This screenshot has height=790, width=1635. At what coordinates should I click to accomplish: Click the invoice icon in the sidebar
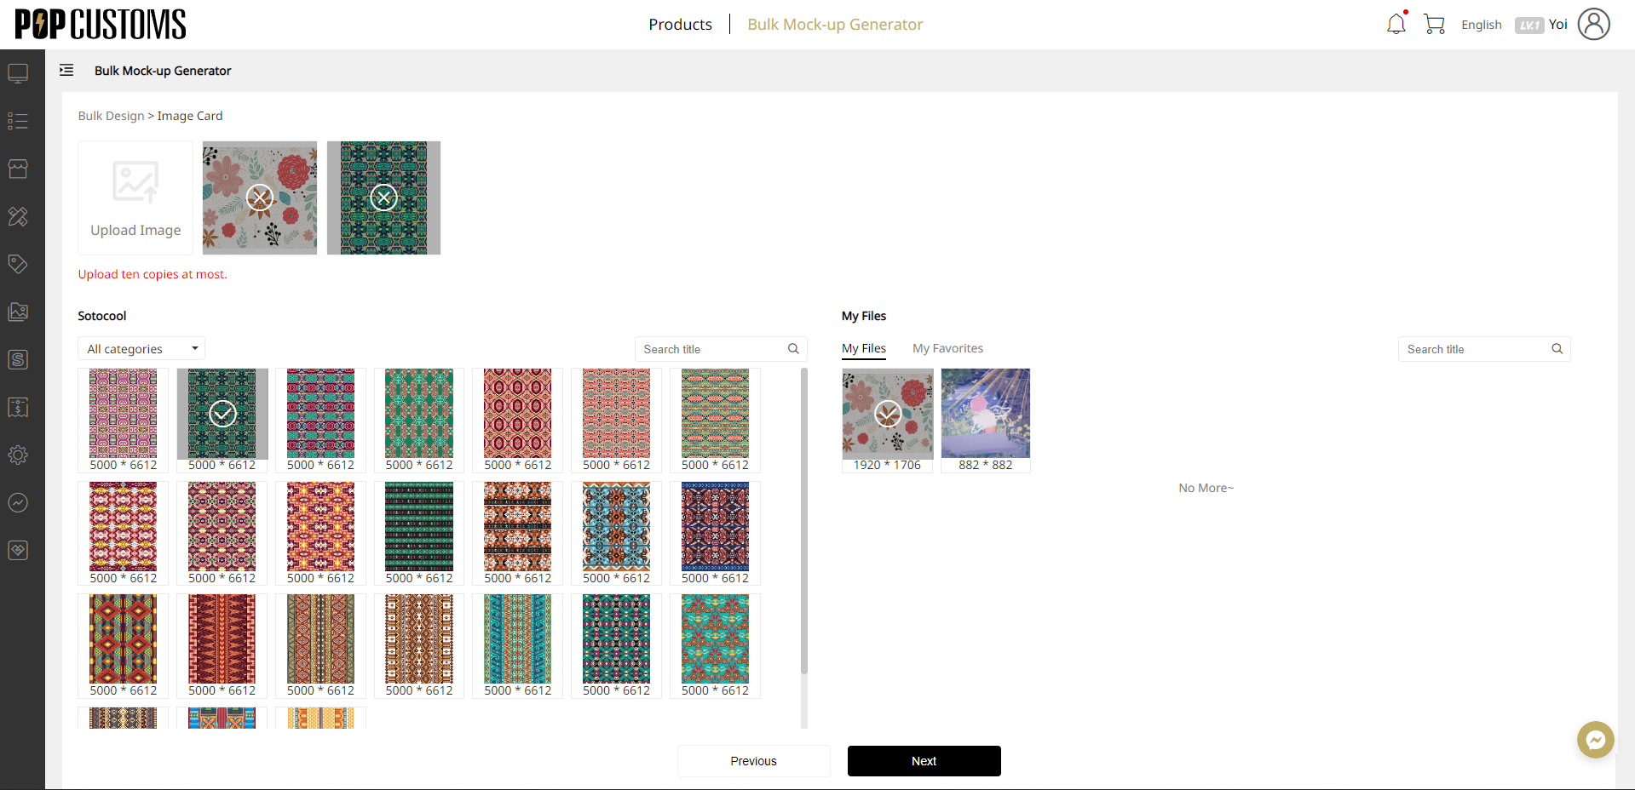[x=19, y=407]
